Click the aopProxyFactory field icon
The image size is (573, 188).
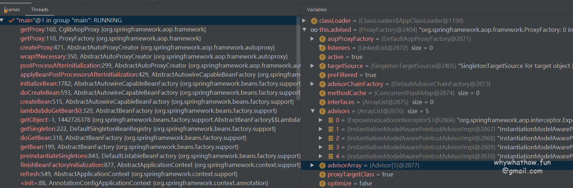click(x=322, y=39)
